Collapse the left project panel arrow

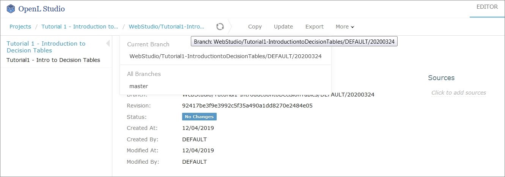(x=108, y=43)
